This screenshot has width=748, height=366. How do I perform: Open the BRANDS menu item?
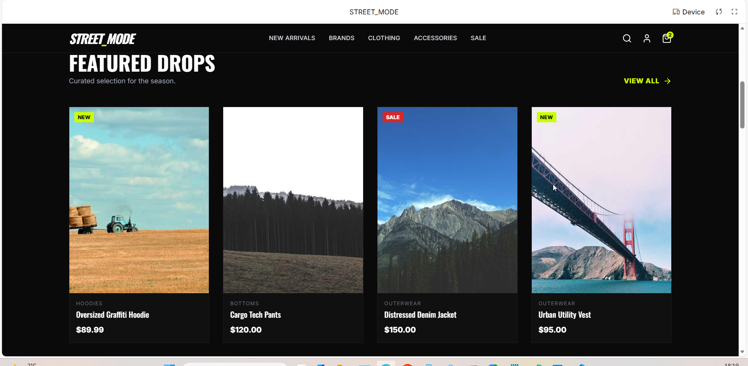pos(342,38)
